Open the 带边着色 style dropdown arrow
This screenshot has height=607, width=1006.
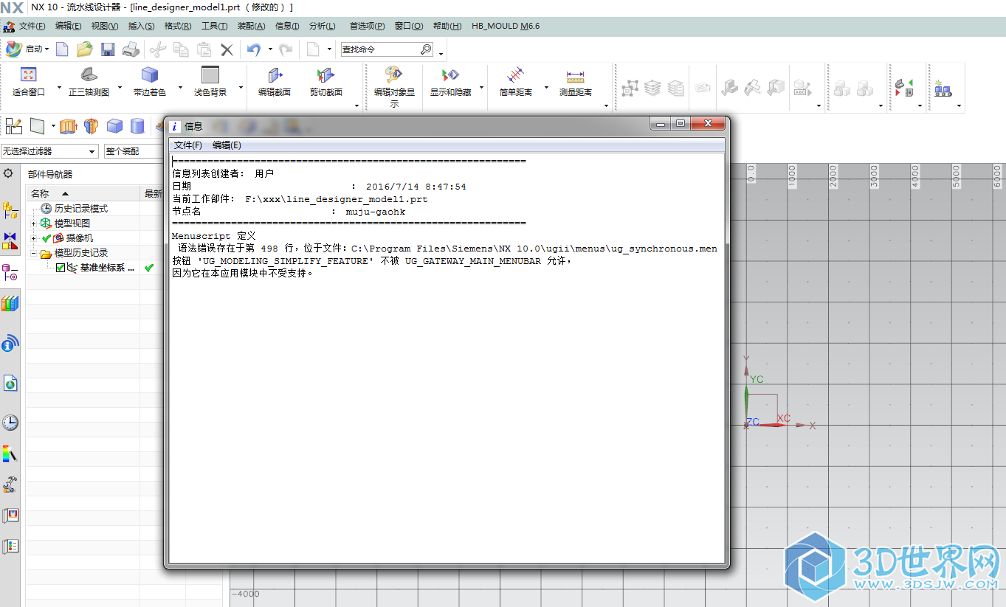[179, 88]
